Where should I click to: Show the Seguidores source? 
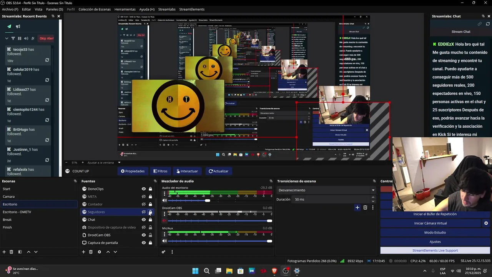[x=144, y=212]
